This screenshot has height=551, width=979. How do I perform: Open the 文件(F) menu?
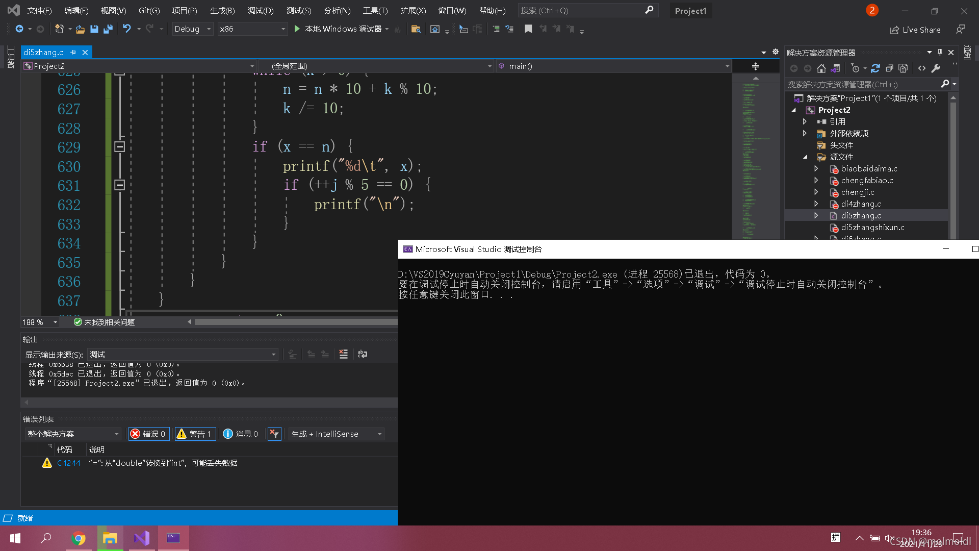coord(39,10)
